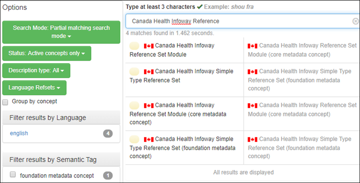Image resolution: width=360 pixels, height=183 pixels.
Task: Check the 'foundation metadata concept' semantic tag filter
Action: (13, 174)
